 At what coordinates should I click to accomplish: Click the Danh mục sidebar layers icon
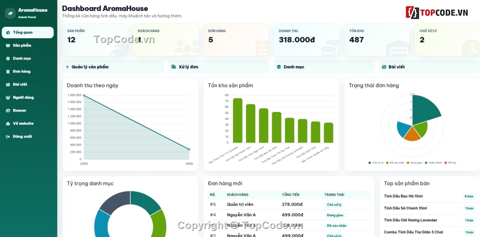(x=8, y=58)
